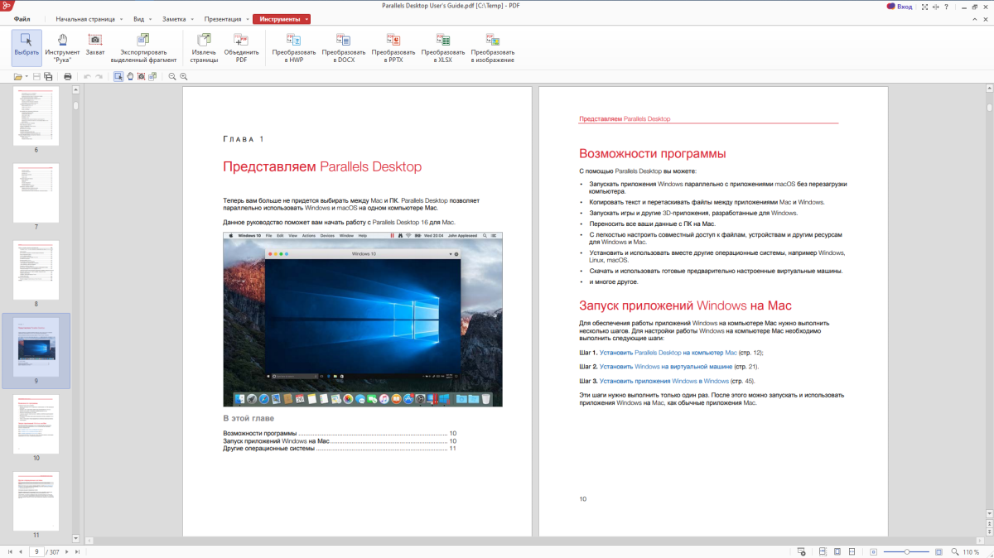Switch to the Начальная страница tab

(x=86, y=18)
